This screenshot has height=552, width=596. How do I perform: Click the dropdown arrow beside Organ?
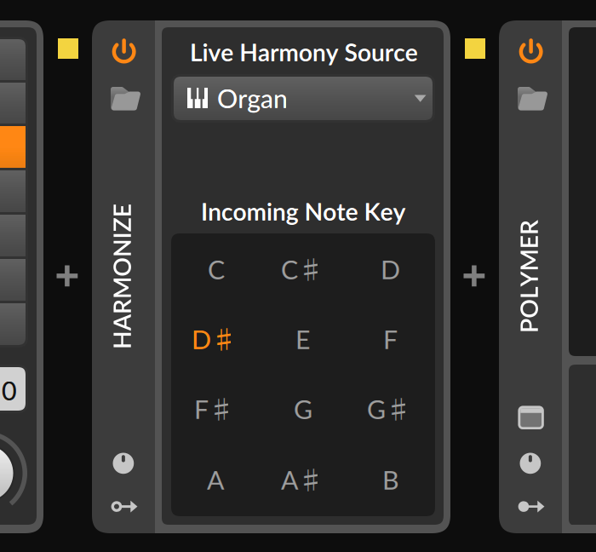click(x=420, y=99)
